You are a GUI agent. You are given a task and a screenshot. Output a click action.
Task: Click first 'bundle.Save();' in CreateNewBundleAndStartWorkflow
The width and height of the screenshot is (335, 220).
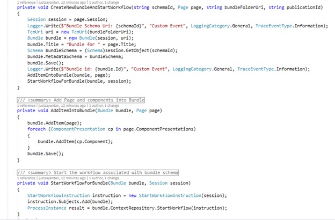click(45, 63)
